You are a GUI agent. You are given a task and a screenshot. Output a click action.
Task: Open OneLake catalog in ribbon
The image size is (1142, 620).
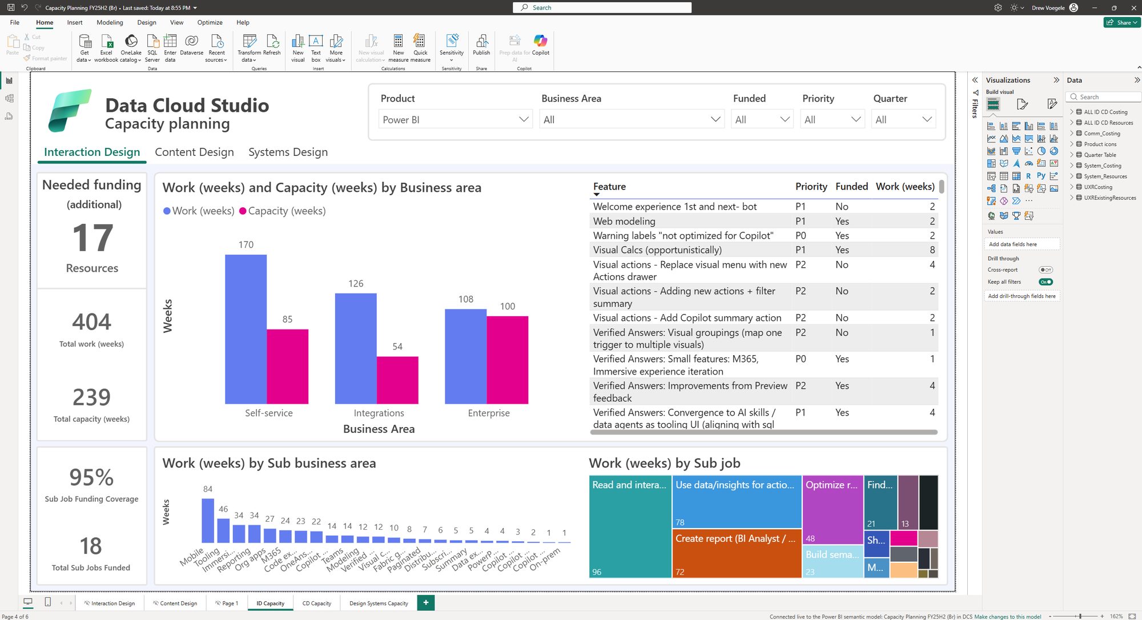(131, 48)
